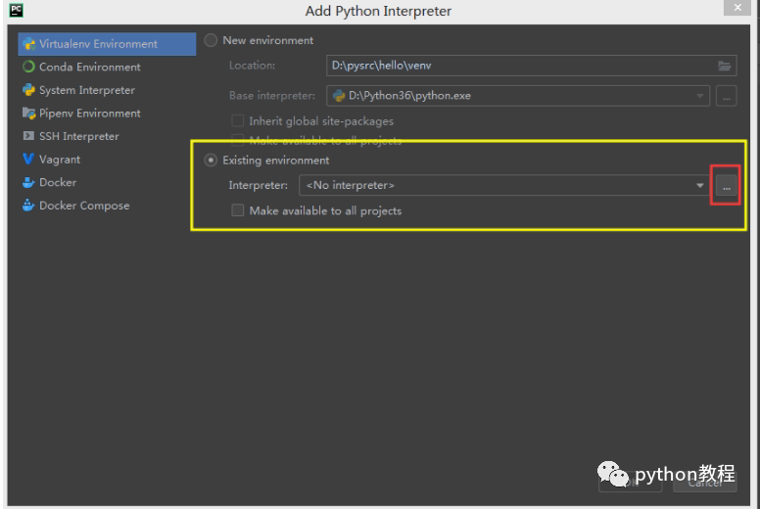760x509 pixels.
Task: Click the System Interpreter Python icon
Action: coord(28,90)
